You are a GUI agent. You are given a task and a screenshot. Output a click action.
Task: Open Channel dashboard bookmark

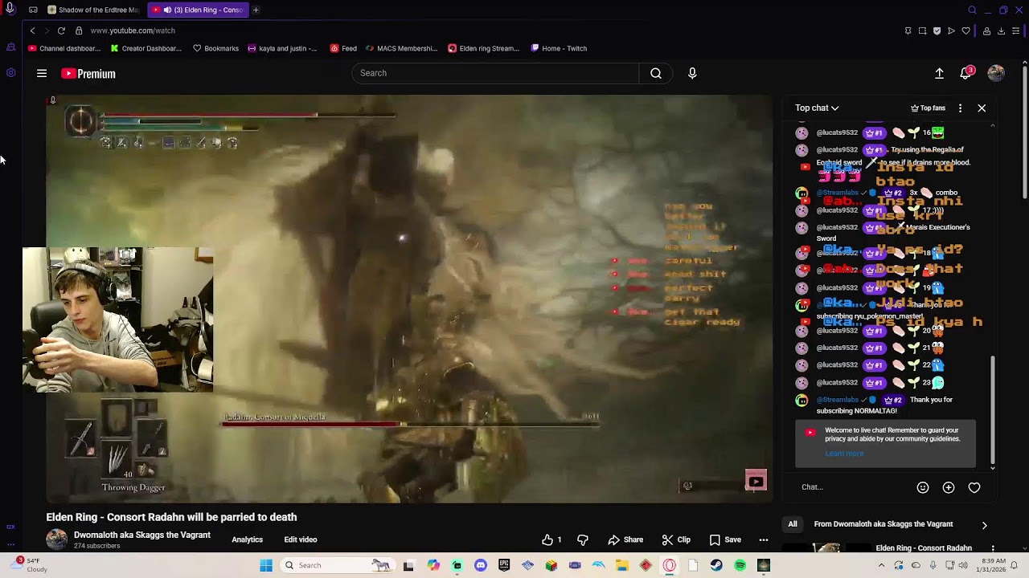pyautogui.click(x=64, y=48)
